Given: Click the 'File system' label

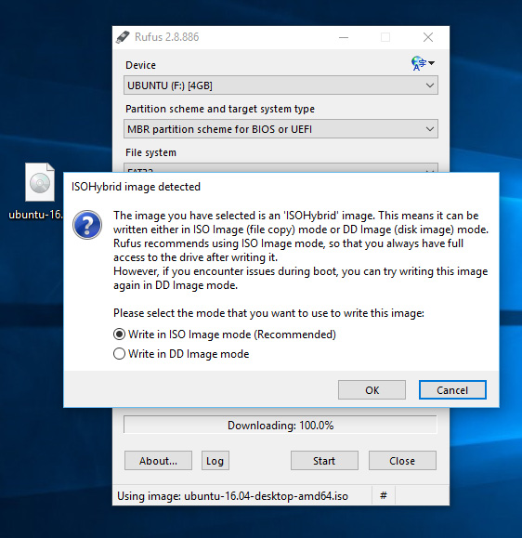Looking at the screenshot, I should click(x=150, y=152).
